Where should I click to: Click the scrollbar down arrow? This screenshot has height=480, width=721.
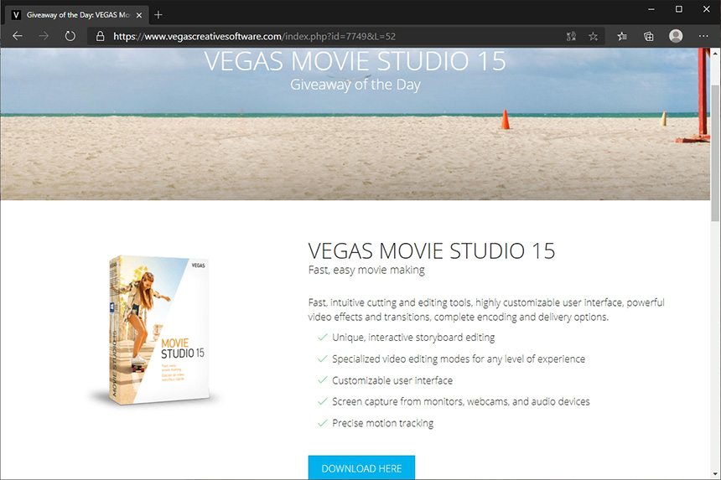point(715,473)
